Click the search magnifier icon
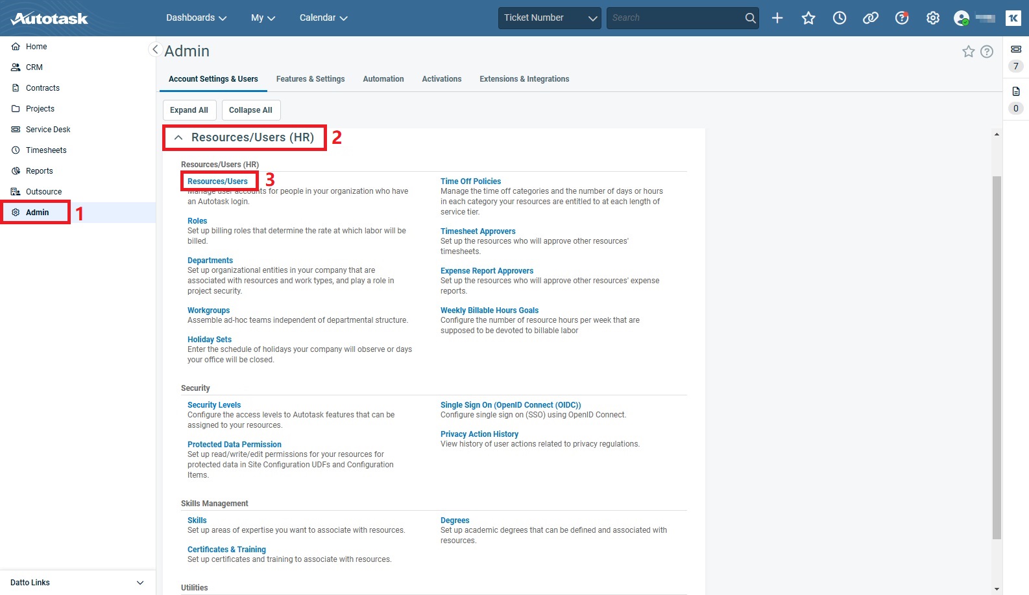Viewport: 1029px width, 595px height. (750, 18)
